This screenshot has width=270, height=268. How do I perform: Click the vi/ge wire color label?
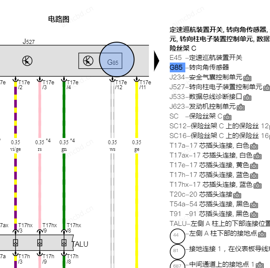point(16,149)
